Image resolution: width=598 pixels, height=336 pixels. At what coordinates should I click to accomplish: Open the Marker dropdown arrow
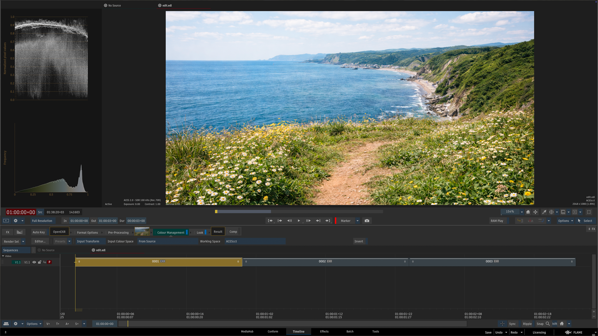click(x=357, y=221)
